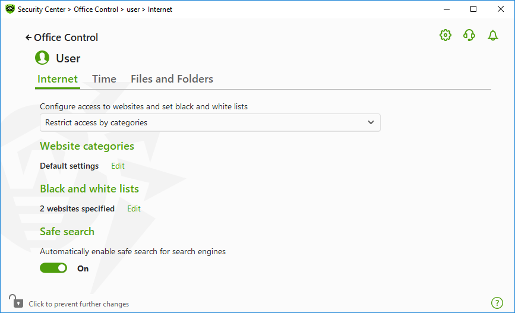
Task: Select the Internet tab
Action: coord(58,79)
